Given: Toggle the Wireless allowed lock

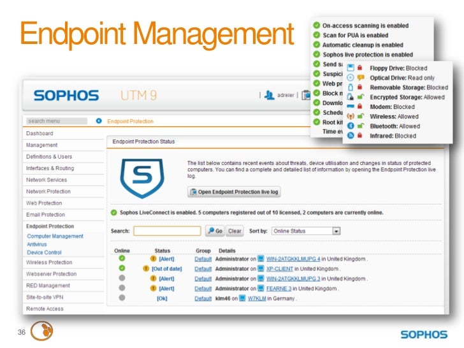Looking at the screenshot, I should 361,116.
